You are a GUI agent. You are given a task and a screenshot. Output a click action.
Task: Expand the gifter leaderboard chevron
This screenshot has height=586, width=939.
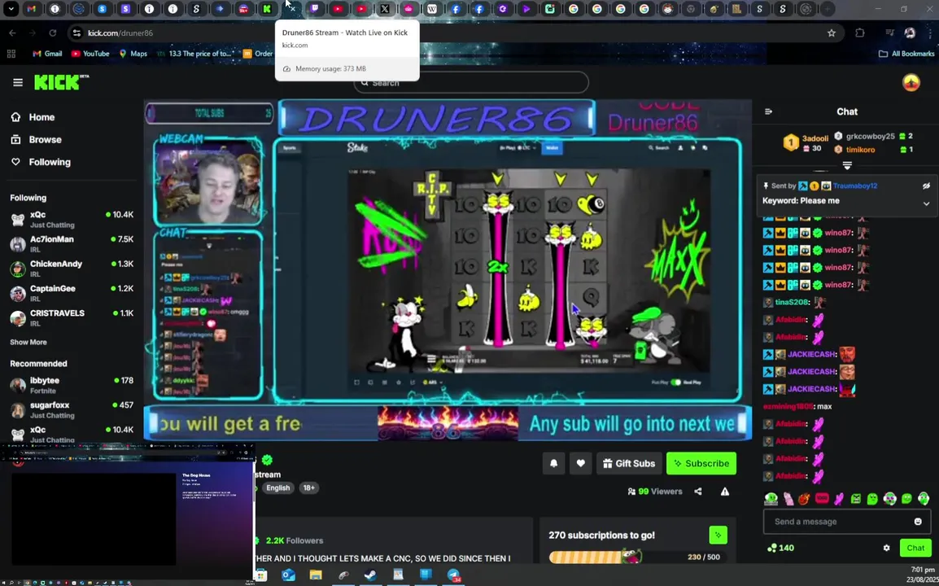pyautogui.click(x=847, y=164)
